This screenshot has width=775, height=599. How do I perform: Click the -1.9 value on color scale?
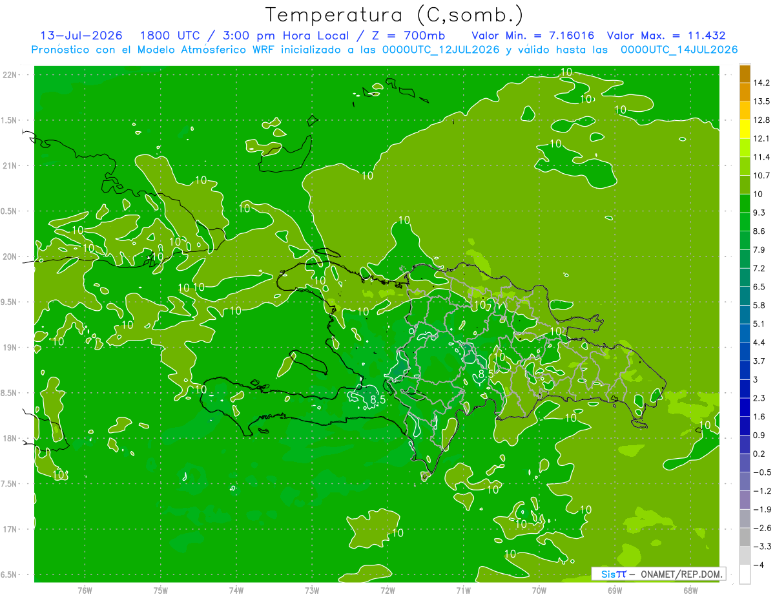click(x=761, y=510)
